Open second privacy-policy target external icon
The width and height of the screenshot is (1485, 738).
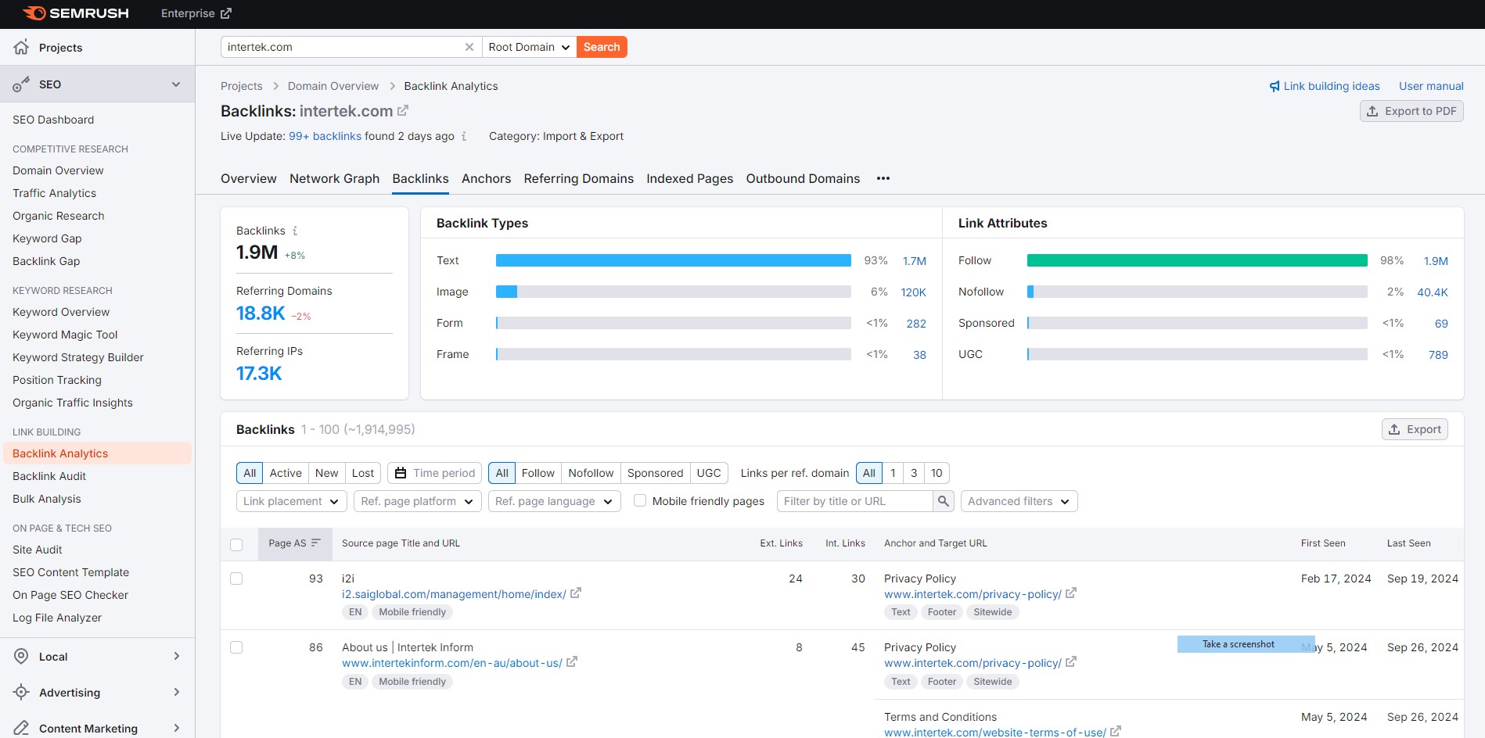pos(1071,662)
